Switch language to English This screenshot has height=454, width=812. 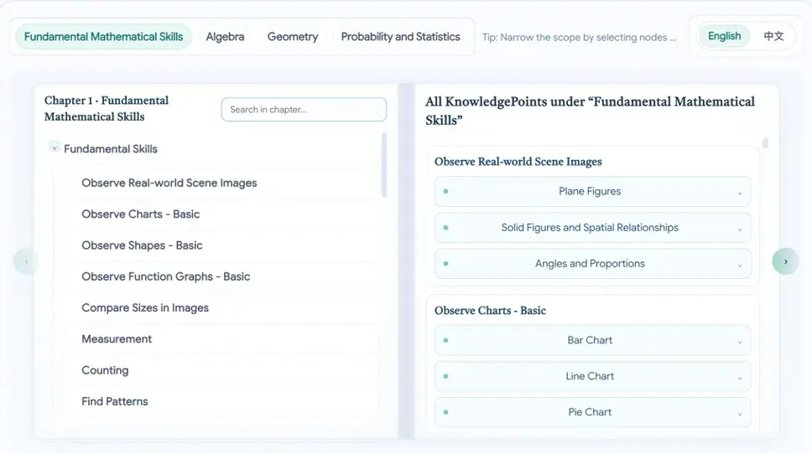click(724, 36)
